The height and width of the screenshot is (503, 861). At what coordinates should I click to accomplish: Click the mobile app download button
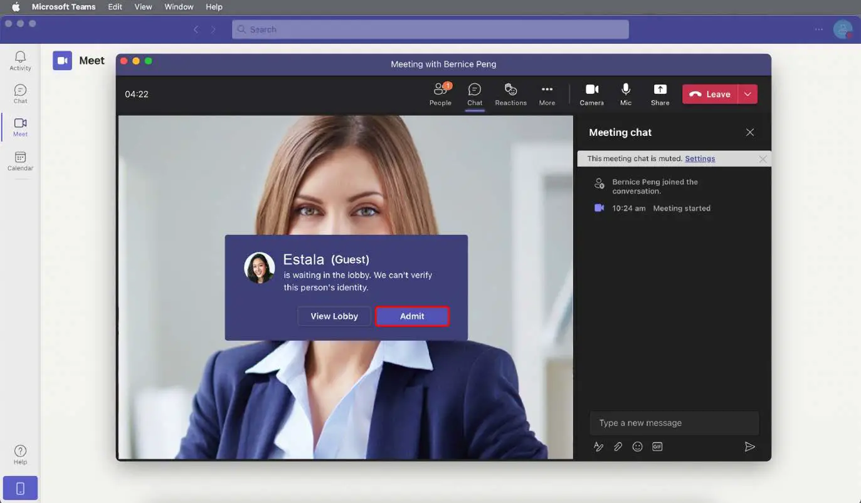tap(20, 488)
